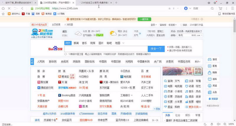236x126 pixels.
Task: Open the UC导航 bookmark
Action: point(59,14)
